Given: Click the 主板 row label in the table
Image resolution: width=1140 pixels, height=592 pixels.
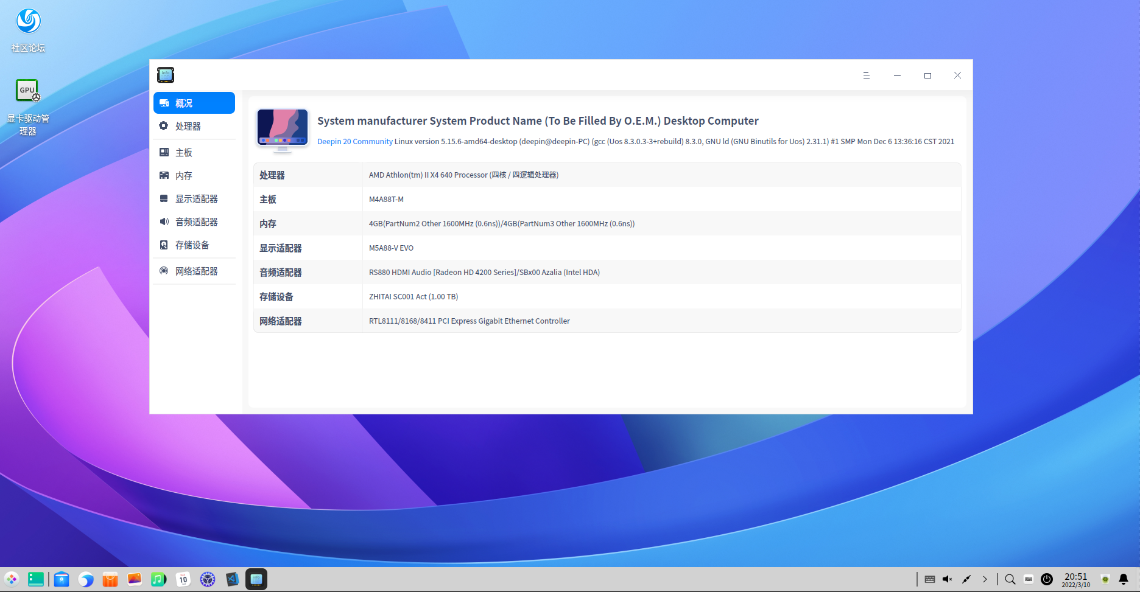Looking at the screenshot, I should tap(268, 200).
